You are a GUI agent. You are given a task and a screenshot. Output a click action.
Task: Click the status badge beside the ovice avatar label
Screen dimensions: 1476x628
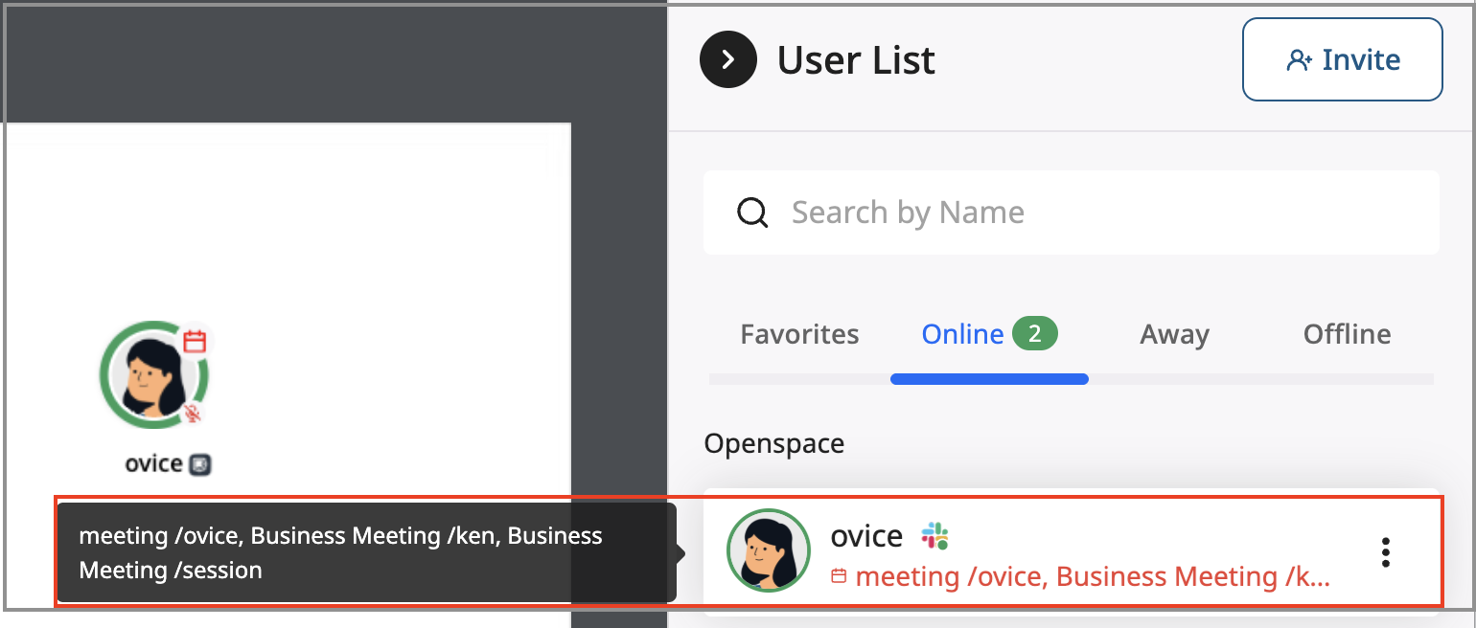point(199,463)
